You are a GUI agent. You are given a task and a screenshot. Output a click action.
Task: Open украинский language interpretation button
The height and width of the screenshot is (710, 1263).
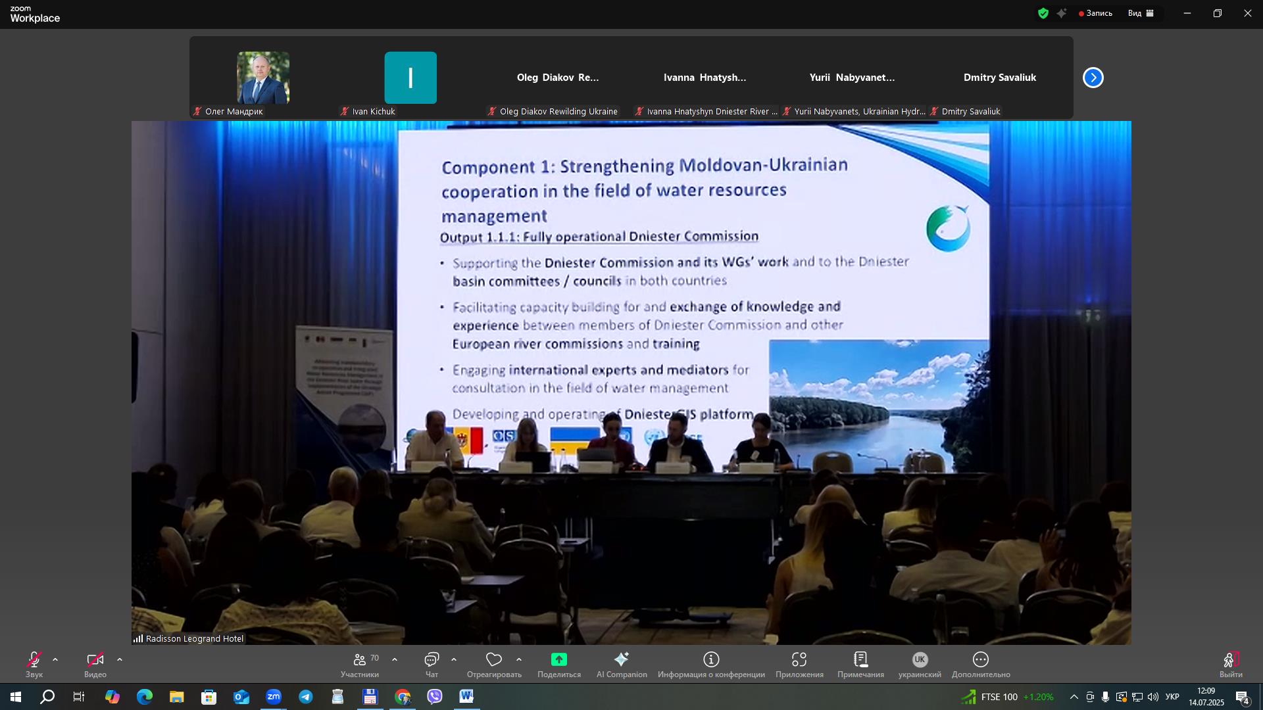click(920, 665)
